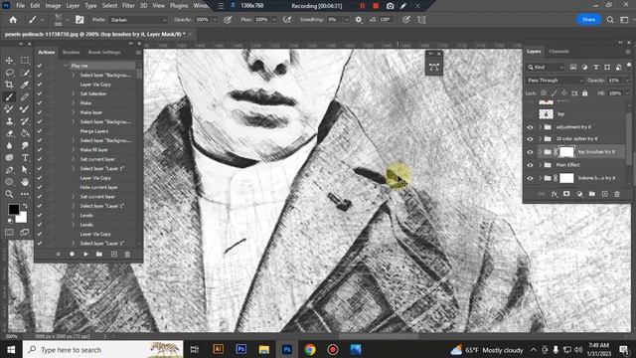Viewport: 636px width, 358px height.
Task: Select the Eyedropper tool
Action: point(25,85)
